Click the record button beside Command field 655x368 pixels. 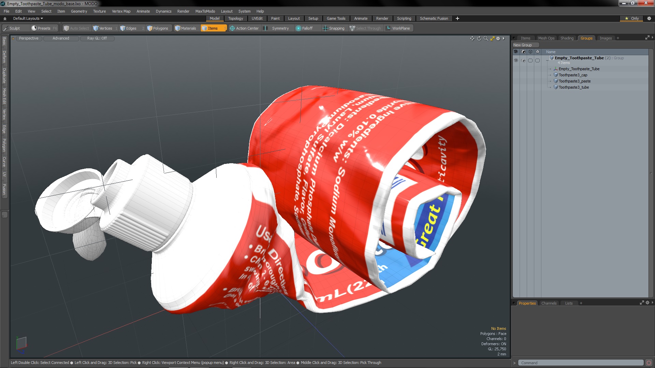[x=649, y=363]
